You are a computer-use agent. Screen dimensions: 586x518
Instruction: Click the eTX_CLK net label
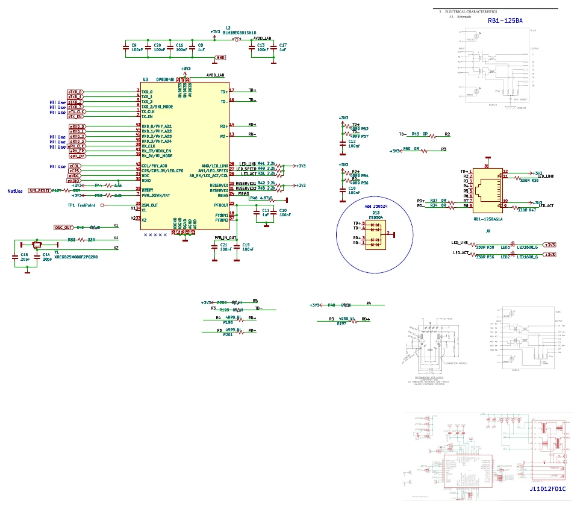(76, 112)
